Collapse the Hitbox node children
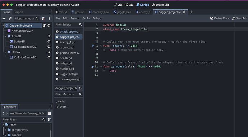Image resolution: width=248 pixels, height=137 pixels. [5, 52]
